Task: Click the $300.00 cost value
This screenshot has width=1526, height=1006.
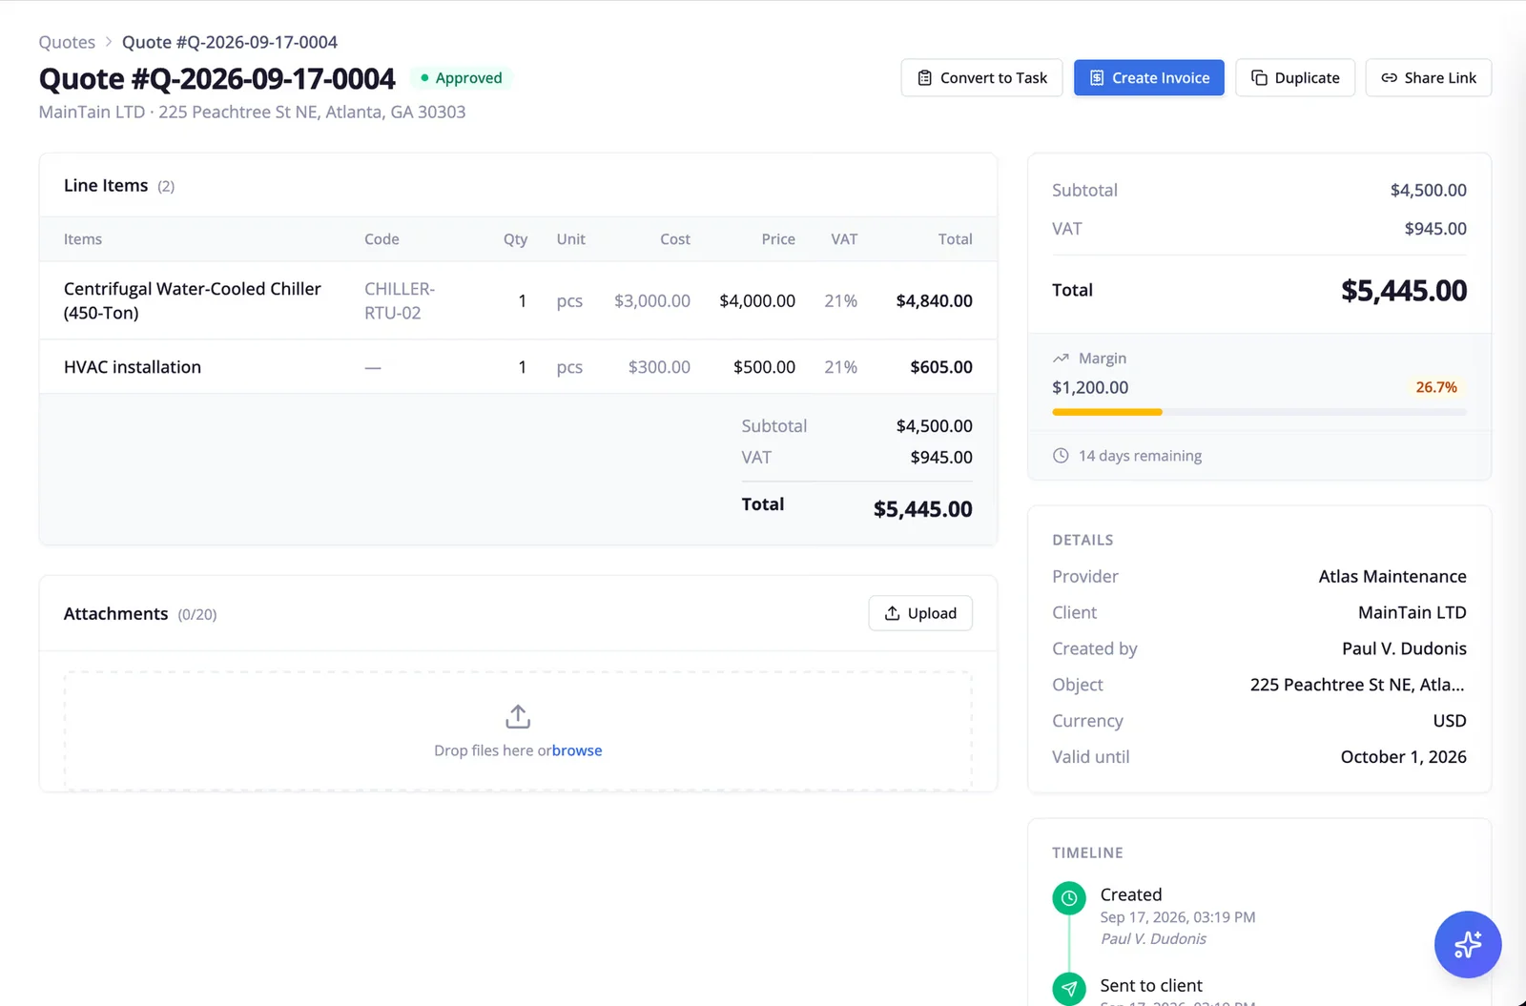Action: [x=659, y=367]
